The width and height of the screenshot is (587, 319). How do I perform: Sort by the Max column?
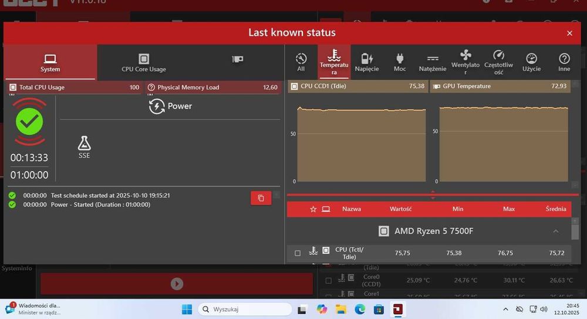[x=509, y=209]
